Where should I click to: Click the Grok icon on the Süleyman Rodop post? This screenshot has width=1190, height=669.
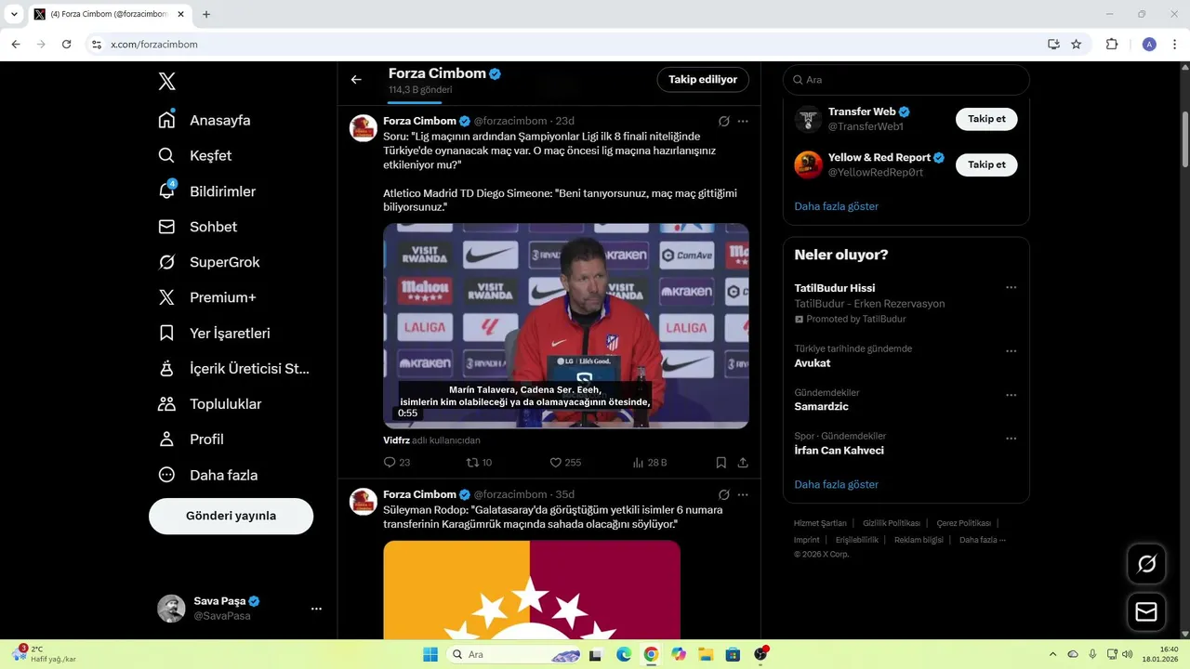point(724,494)
